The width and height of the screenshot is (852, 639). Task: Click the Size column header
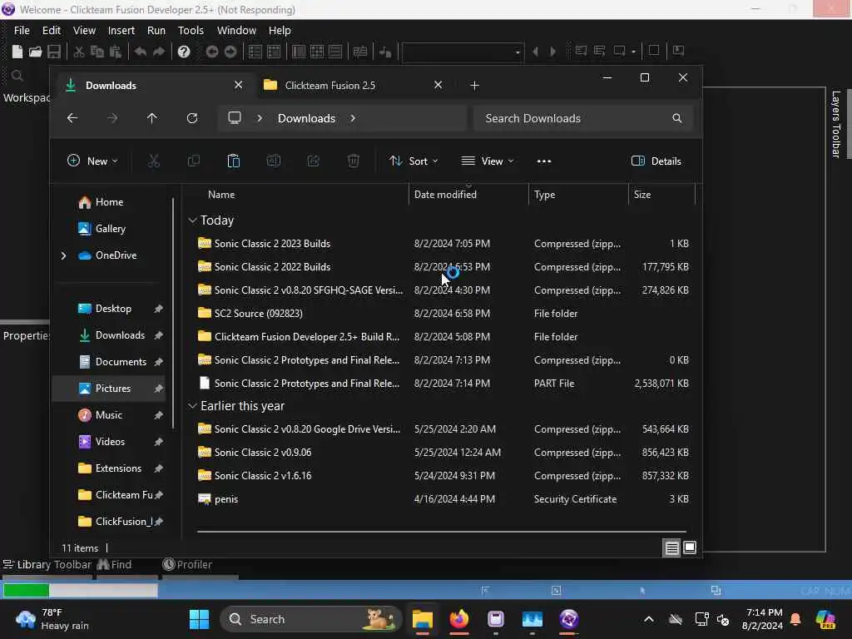(642, 195)
